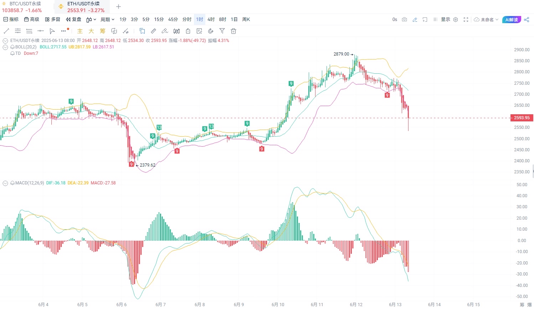
Task: Expand the 周期 period dropdown
Action: click(107, 20)
